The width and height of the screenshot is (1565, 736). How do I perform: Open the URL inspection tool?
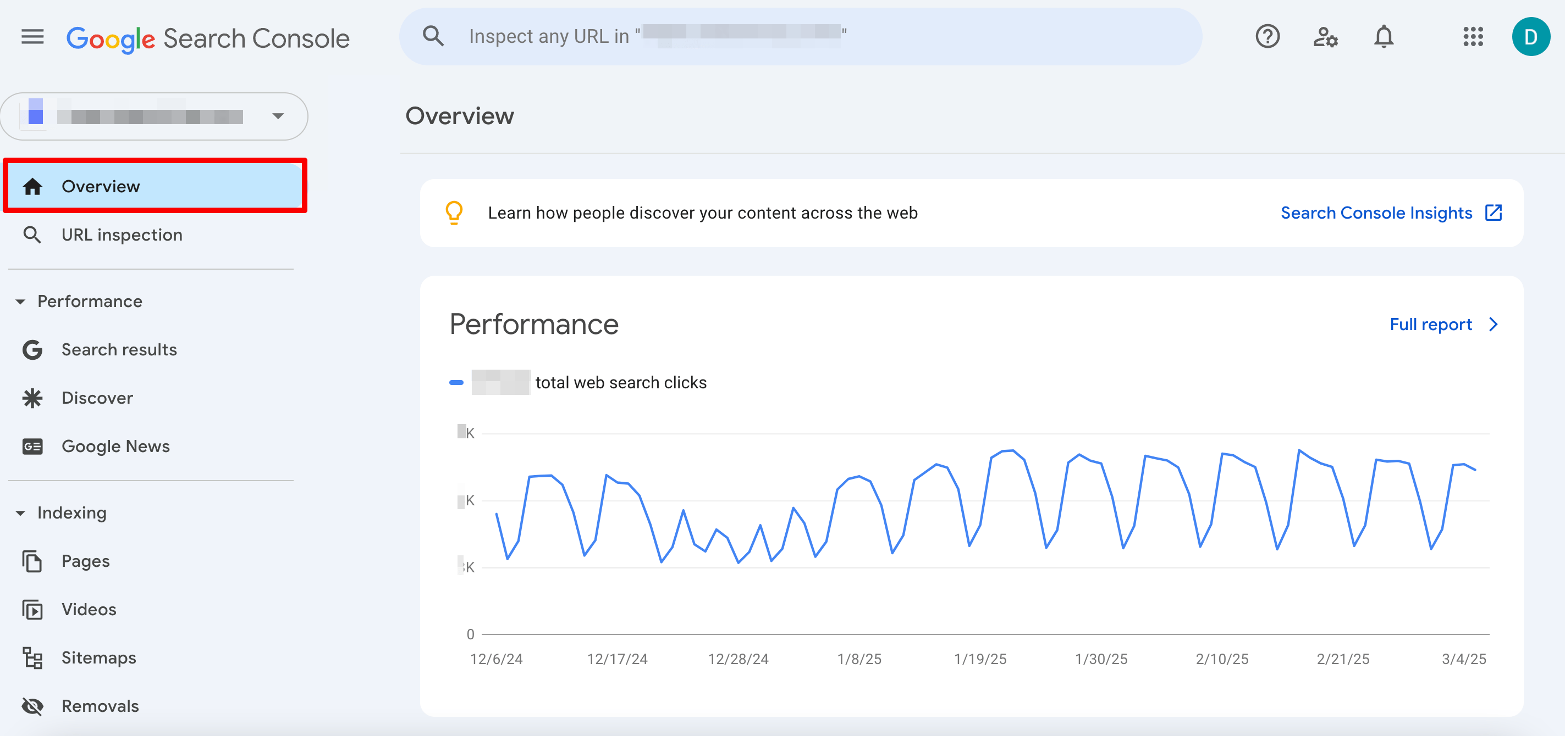(x=122, y=235)
